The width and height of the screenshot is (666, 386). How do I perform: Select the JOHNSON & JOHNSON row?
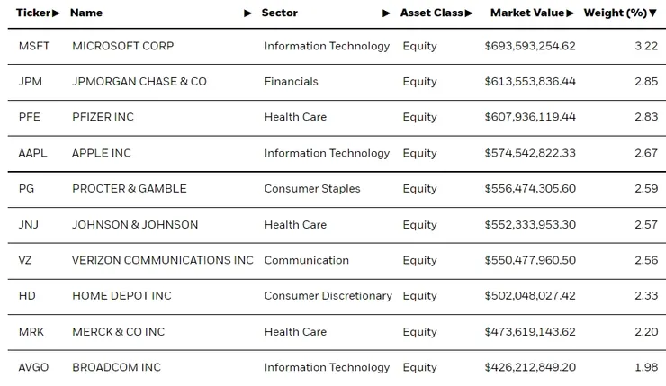click(135, 225)
